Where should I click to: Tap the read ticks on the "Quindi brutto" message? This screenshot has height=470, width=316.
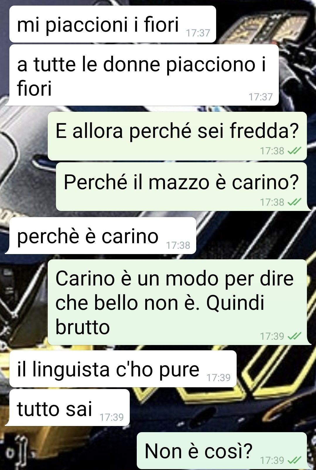294,336
